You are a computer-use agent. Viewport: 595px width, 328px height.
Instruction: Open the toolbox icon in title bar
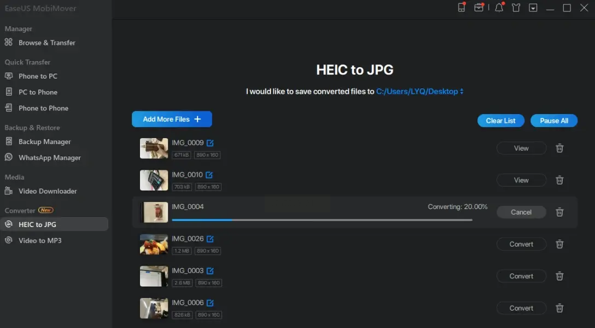479,7
